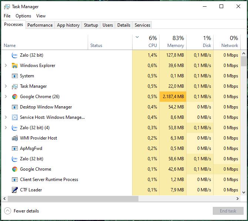Expand the Windows Explorer process group

(6, 66)
